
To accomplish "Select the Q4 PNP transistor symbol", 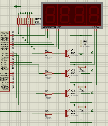I will point(67,114).
